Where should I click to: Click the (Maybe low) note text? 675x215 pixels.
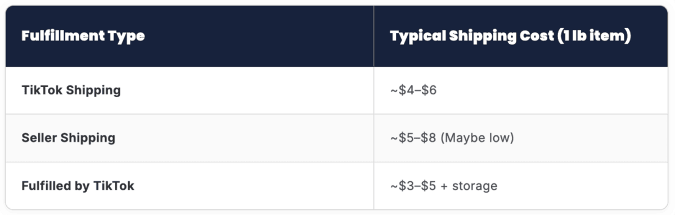click(478, 138)
